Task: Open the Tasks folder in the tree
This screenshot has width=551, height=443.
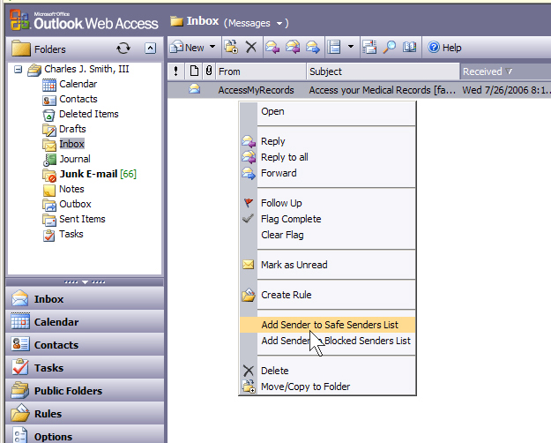Action: pyautogui.click(x=63, y=235)
